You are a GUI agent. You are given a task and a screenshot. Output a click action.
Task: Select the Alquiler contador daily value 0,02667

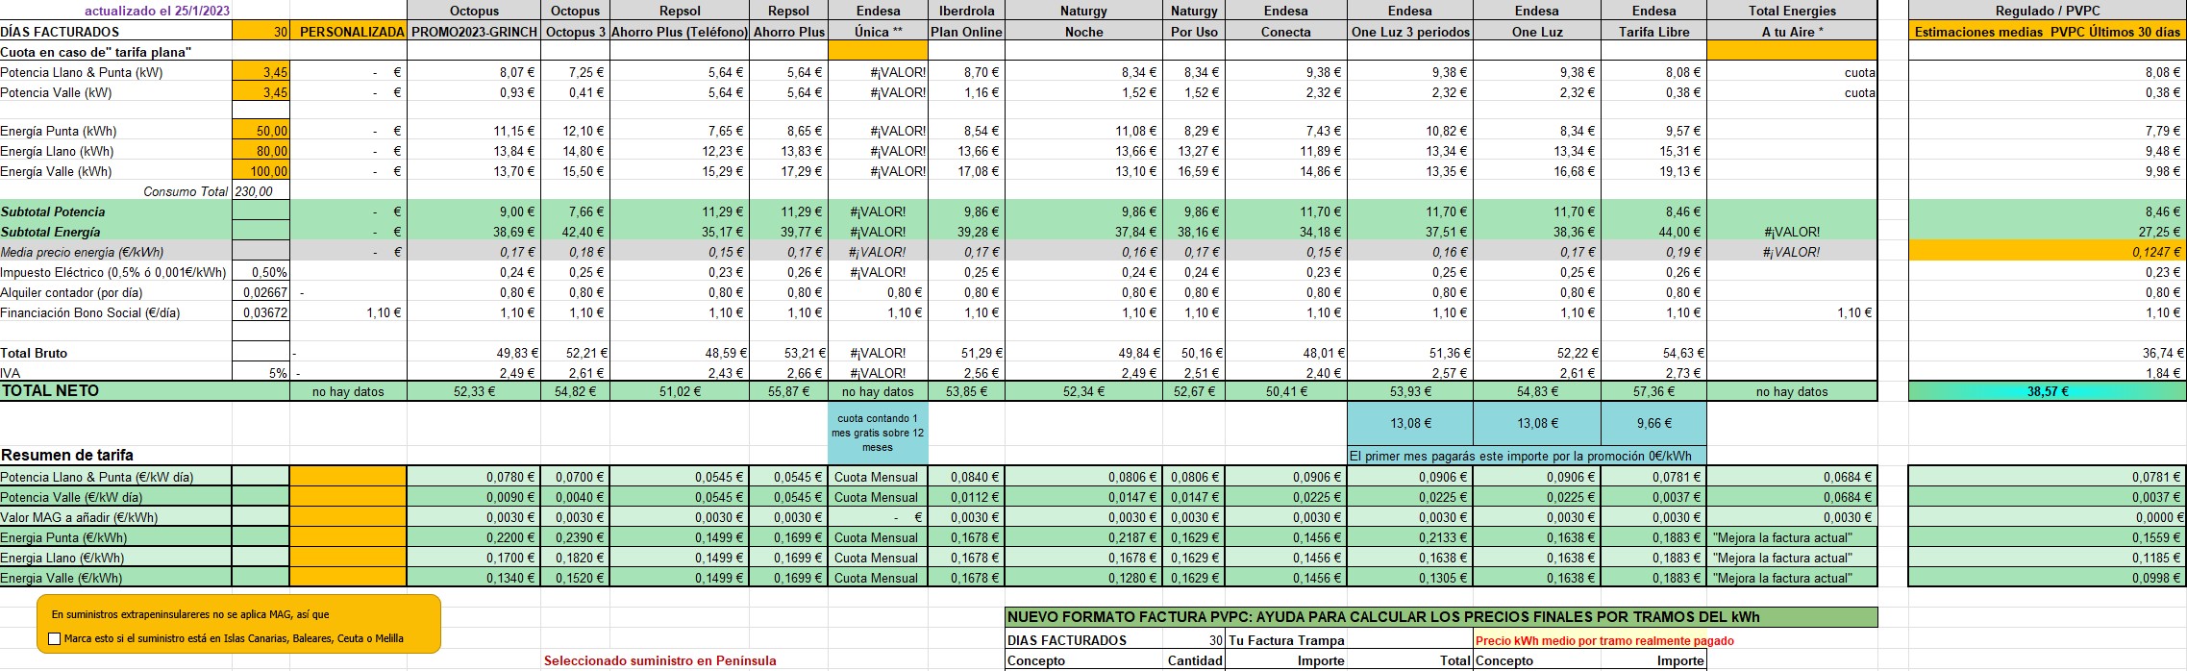[261, 292]
